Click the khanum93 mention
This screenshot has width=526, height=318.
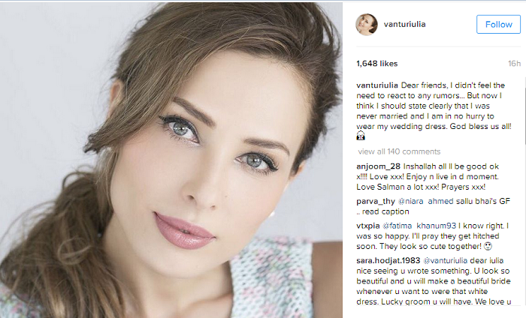(x=436, y=226)
